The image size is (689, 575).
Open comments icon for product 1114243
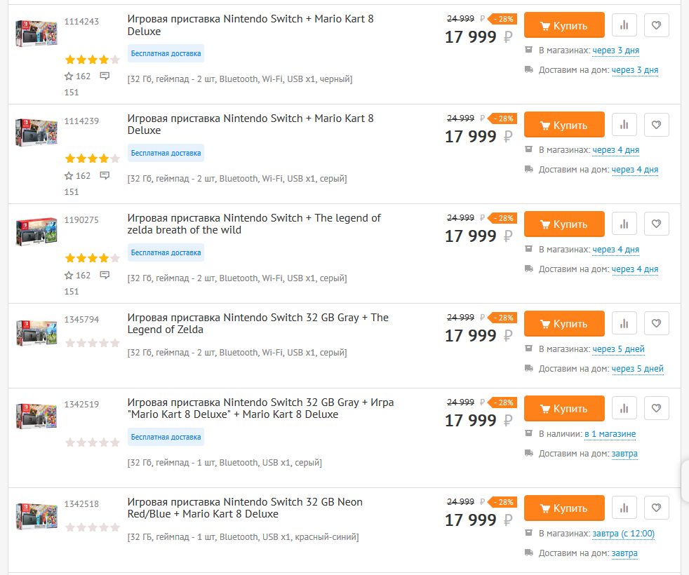pyautogui.click(x=105, y=76)
